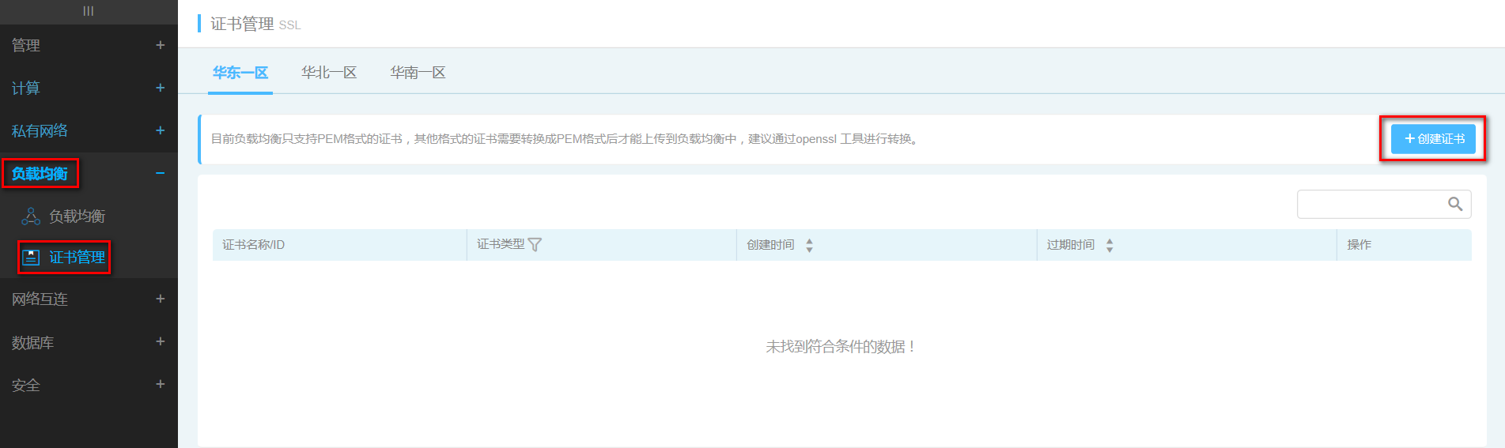The image size is (1505, 448).
Task: Click the 证书类型 column header text
Action: pos(501,245)
